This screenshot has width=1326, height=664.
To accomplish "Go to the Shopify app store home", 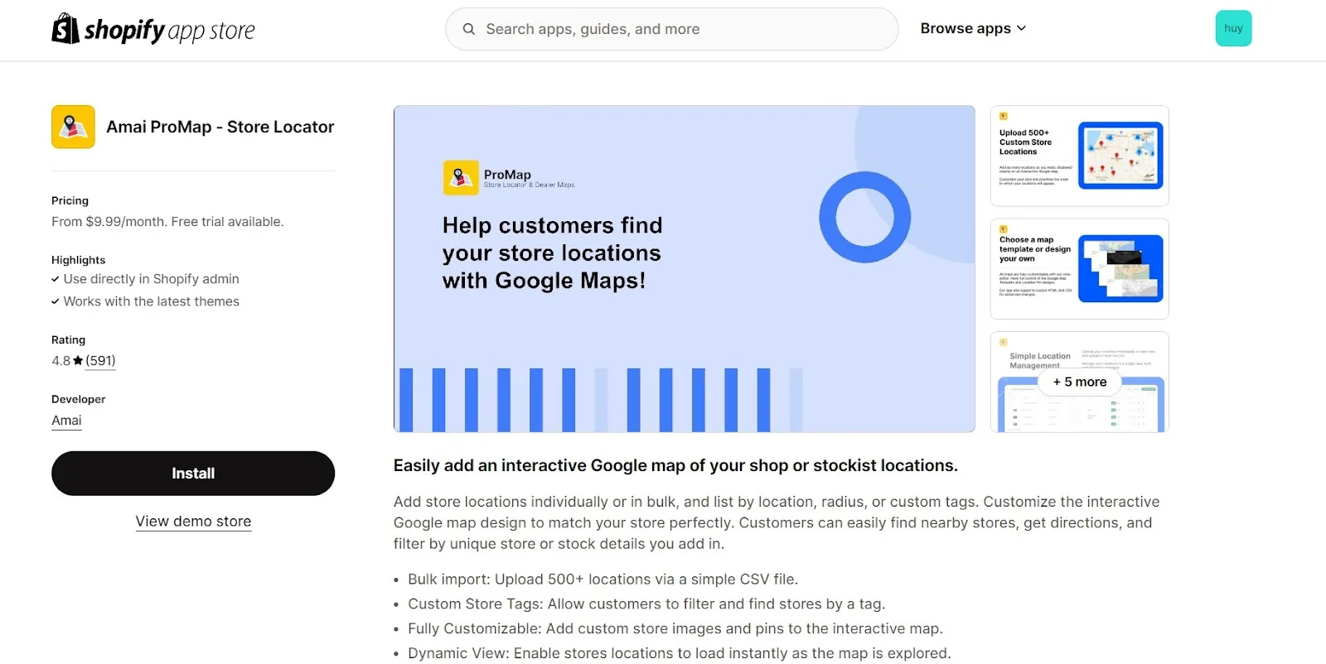I will [153, 29].
